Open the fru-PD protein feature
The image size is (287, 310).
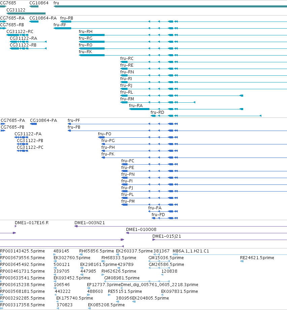[158, 214]
